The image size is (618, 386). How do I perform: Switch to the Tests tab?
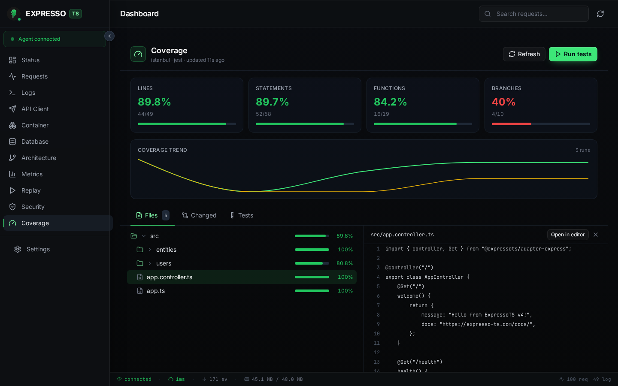point(242,215)
